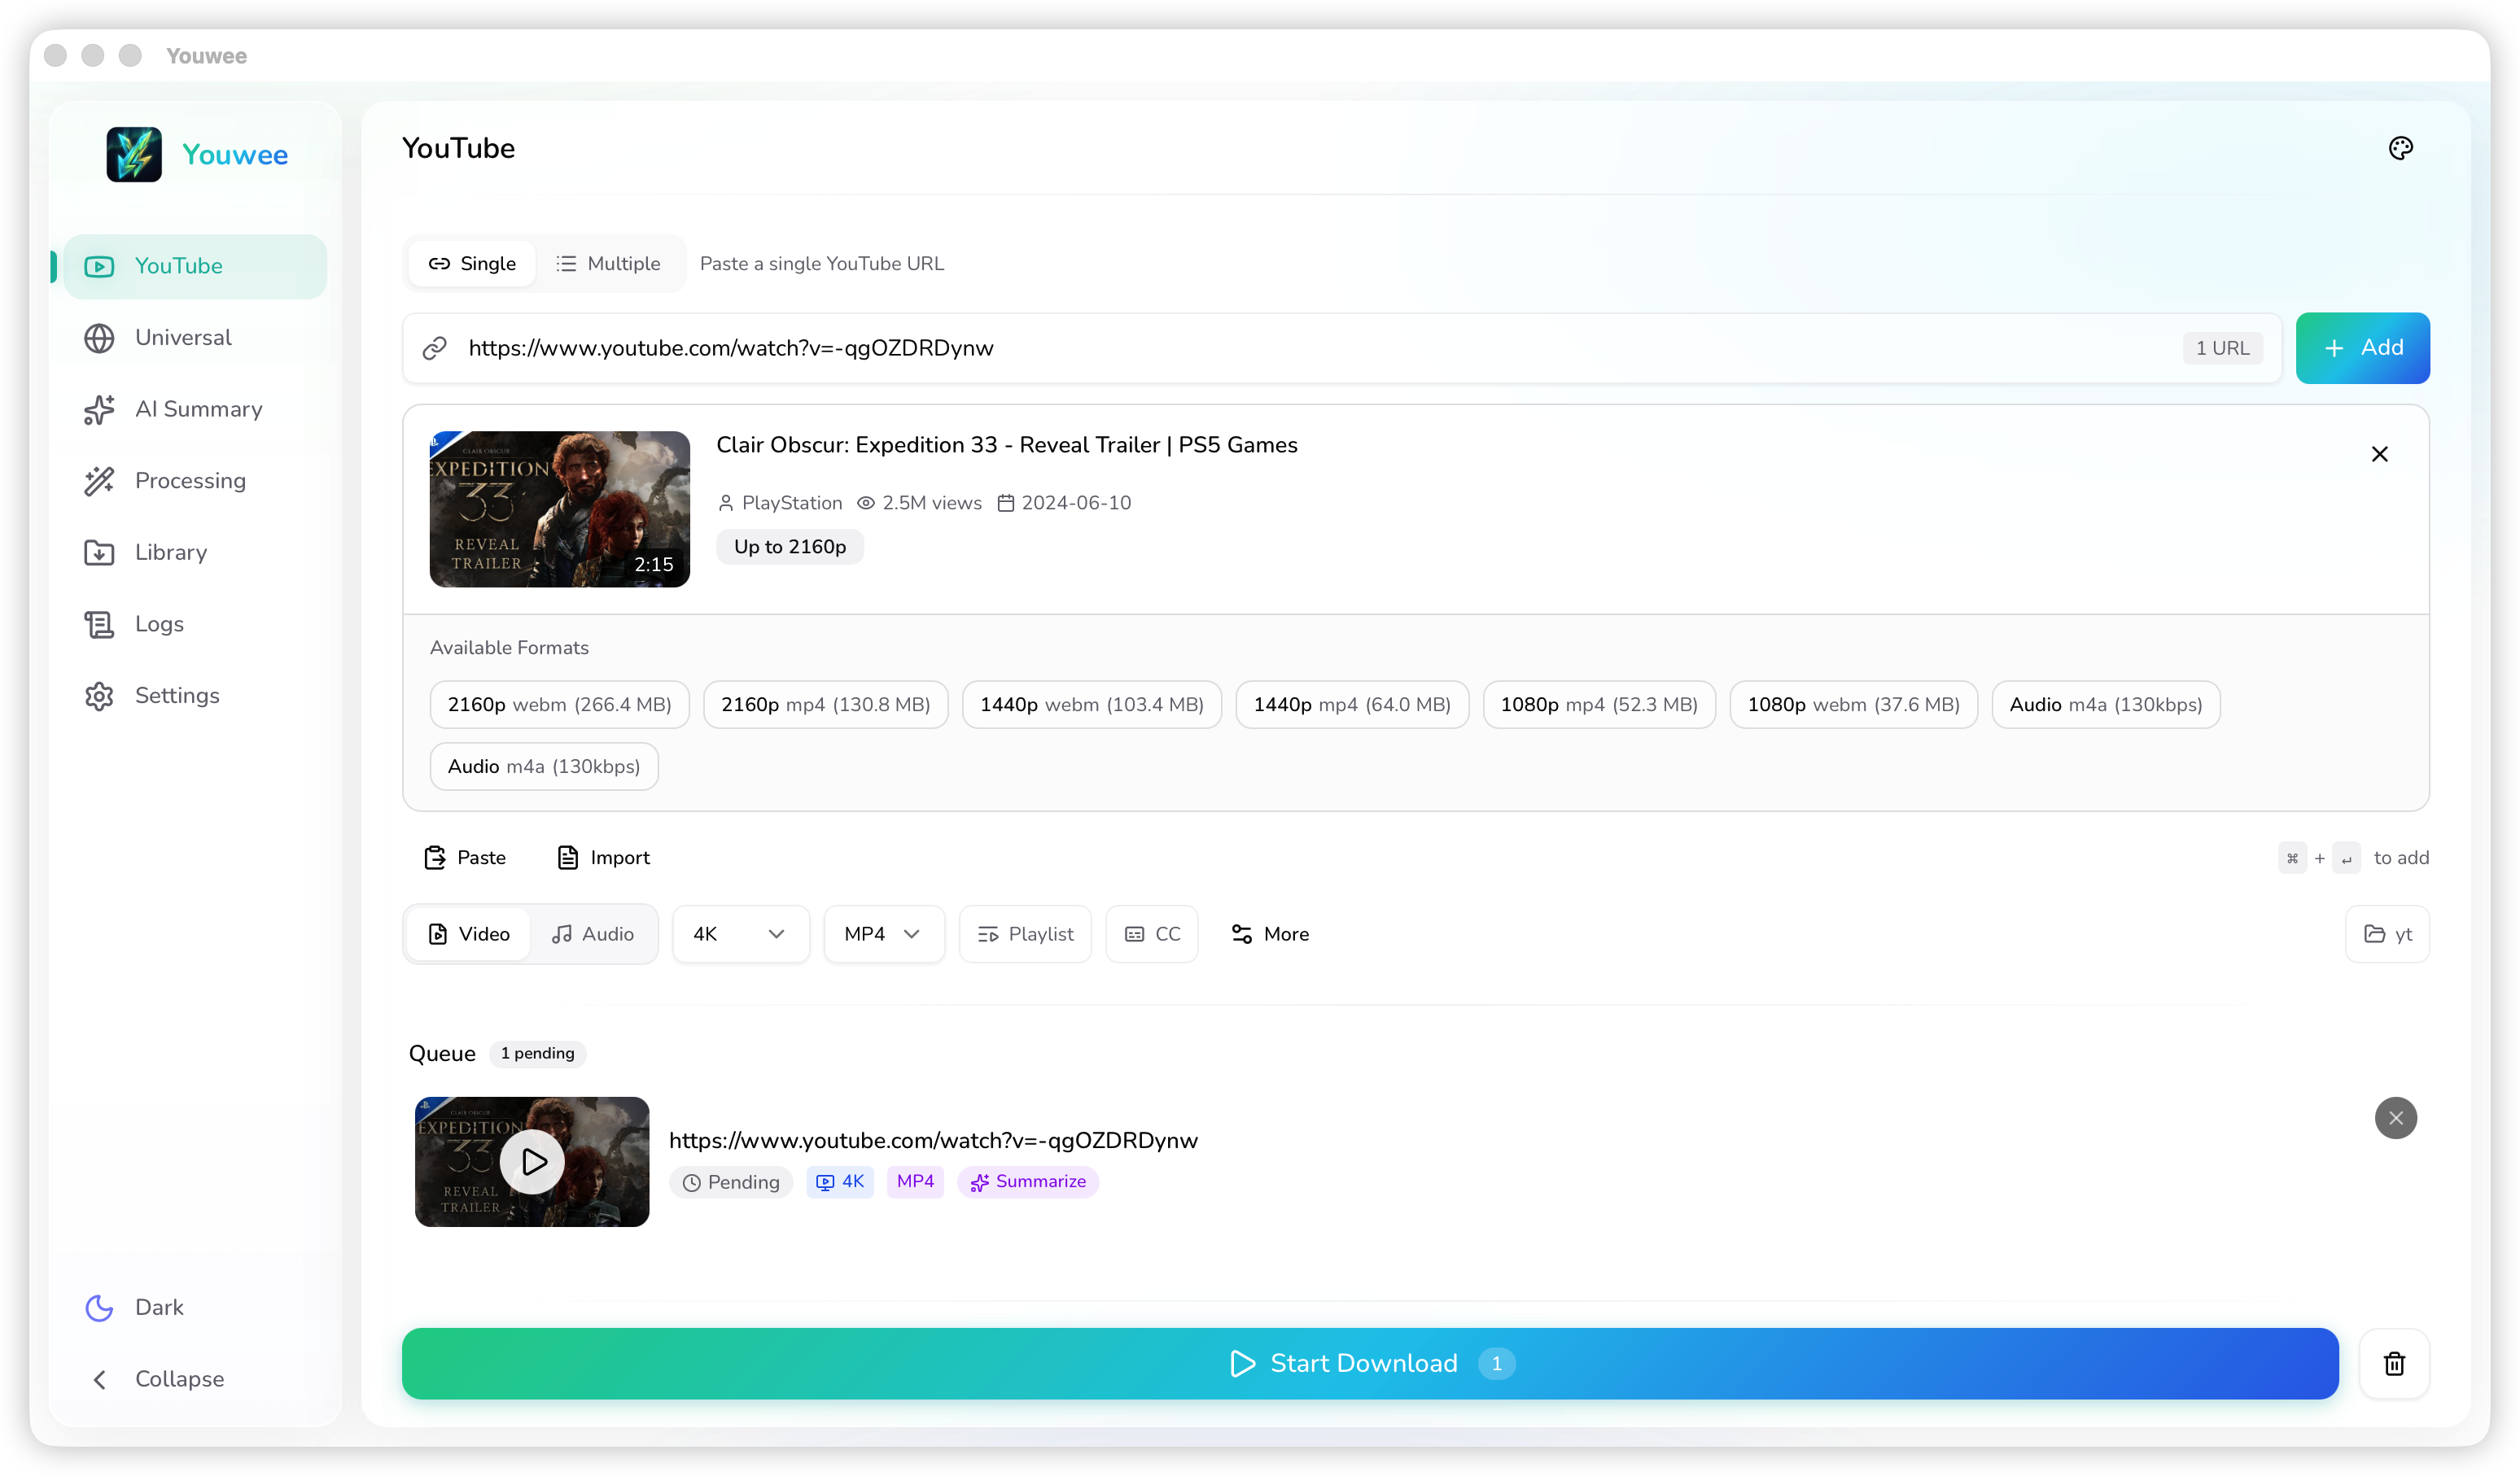Open the MP4 format dropdown
Screen dimensions: 2520x1476
point(883,933)
